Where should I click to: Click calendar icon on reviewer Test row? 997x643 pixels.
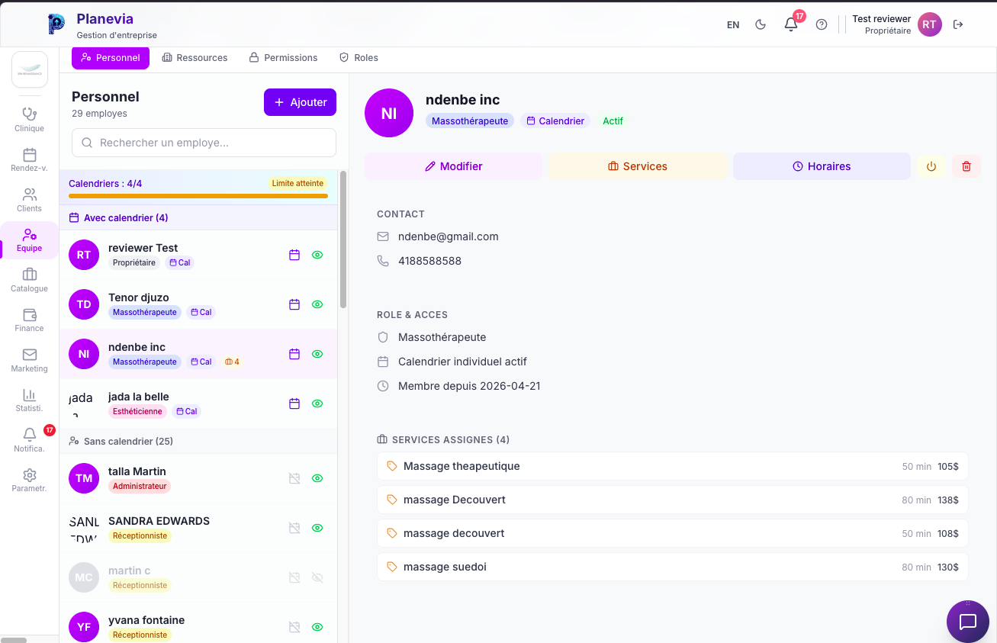(x=294, y=255)
